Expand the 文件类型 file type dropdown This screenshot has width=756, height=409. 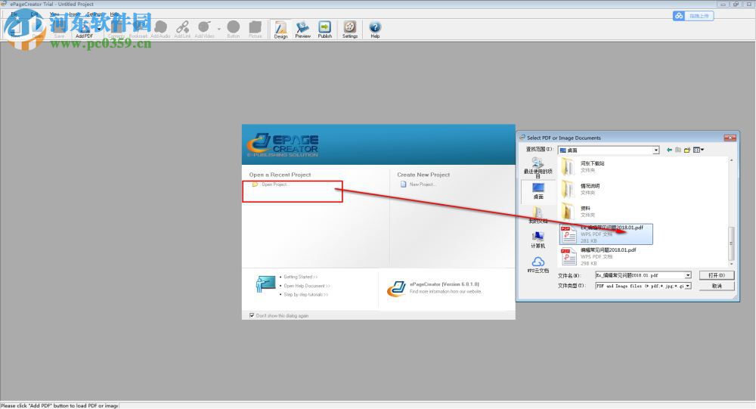(x=688, y=286)
